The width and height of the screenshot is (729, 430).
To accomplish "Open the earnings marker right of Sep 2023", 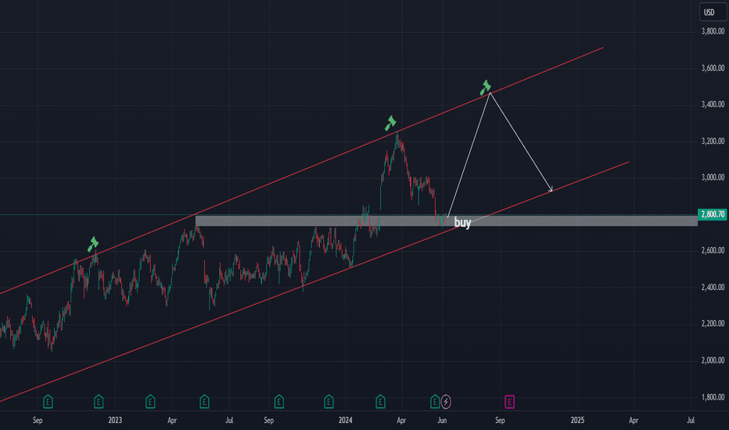I will tap(279, 401).
